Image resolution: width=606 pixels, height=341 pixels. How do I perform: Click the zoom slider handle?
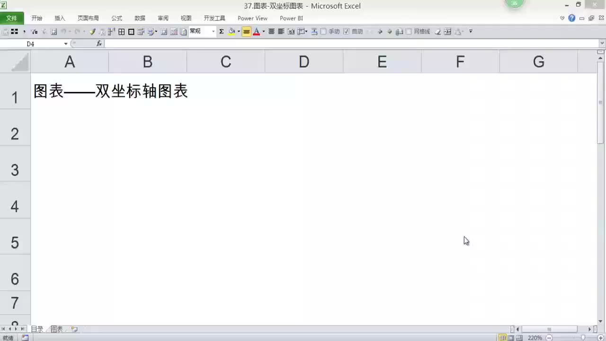(x=583, y=338)
